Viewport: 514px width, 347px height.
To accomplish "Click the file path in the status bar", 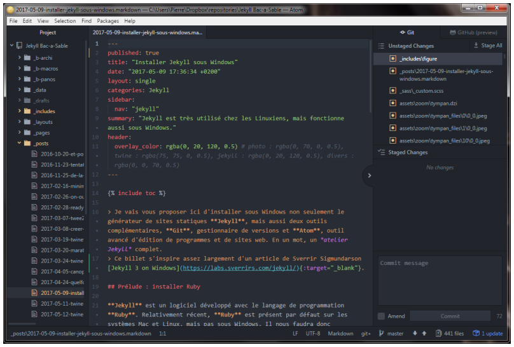I will coord(81,333).
